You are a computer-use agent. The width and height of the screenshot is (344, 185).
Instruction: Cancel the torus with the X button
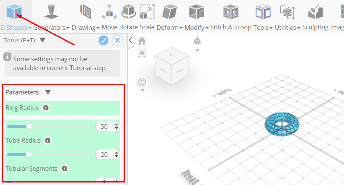(x=117, y=40)
